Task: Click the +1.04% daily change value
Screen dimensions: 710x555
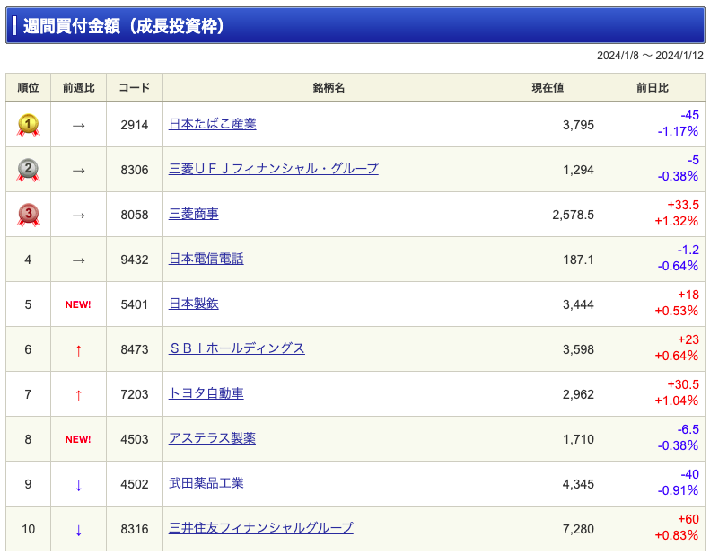Action: click(x=677, y=401)
